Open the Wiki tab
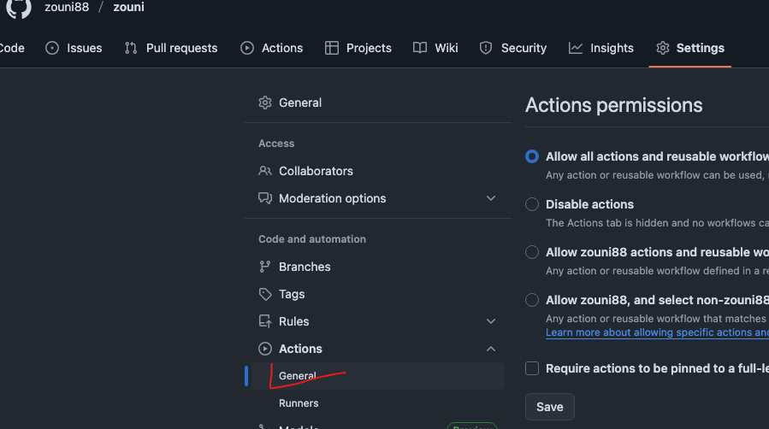This screenshot has width=769, height=429. (x=435, y=48)
